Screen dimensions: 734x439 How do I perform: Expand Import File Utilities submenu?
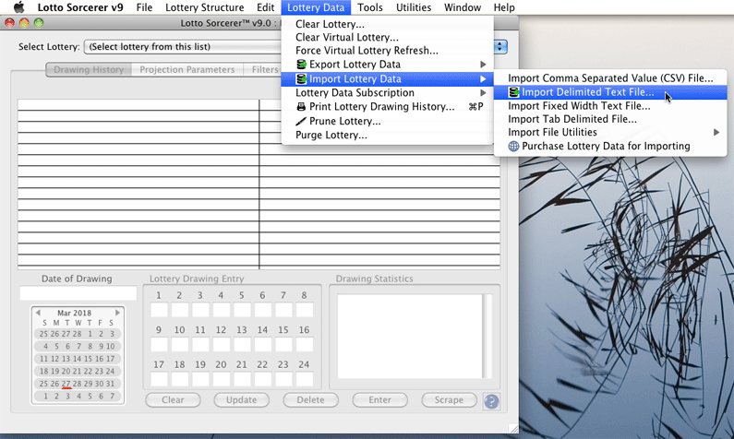610,132
